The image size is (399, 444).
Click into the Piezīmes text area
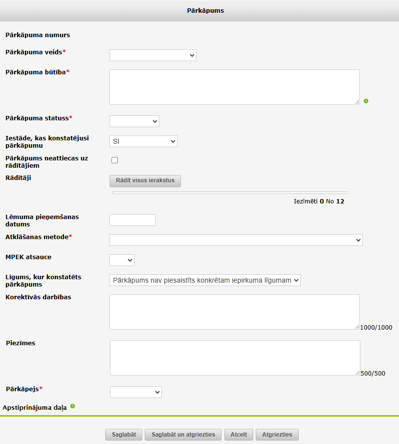[235, 358]
